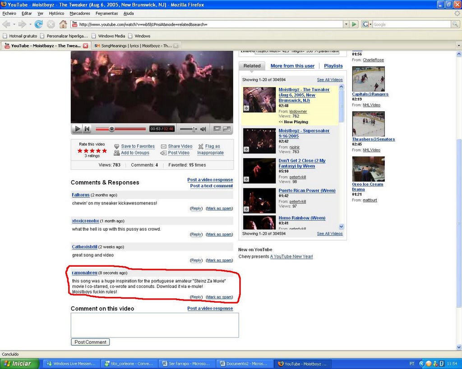Open A YouTube New Year! link
Image resolution: width=462 pixels, height=369 pixels.
[291, 256]
